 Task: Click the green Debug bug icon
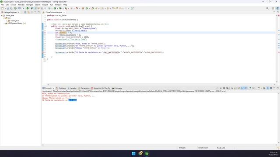pyautogui.click(x=49, y=8)
